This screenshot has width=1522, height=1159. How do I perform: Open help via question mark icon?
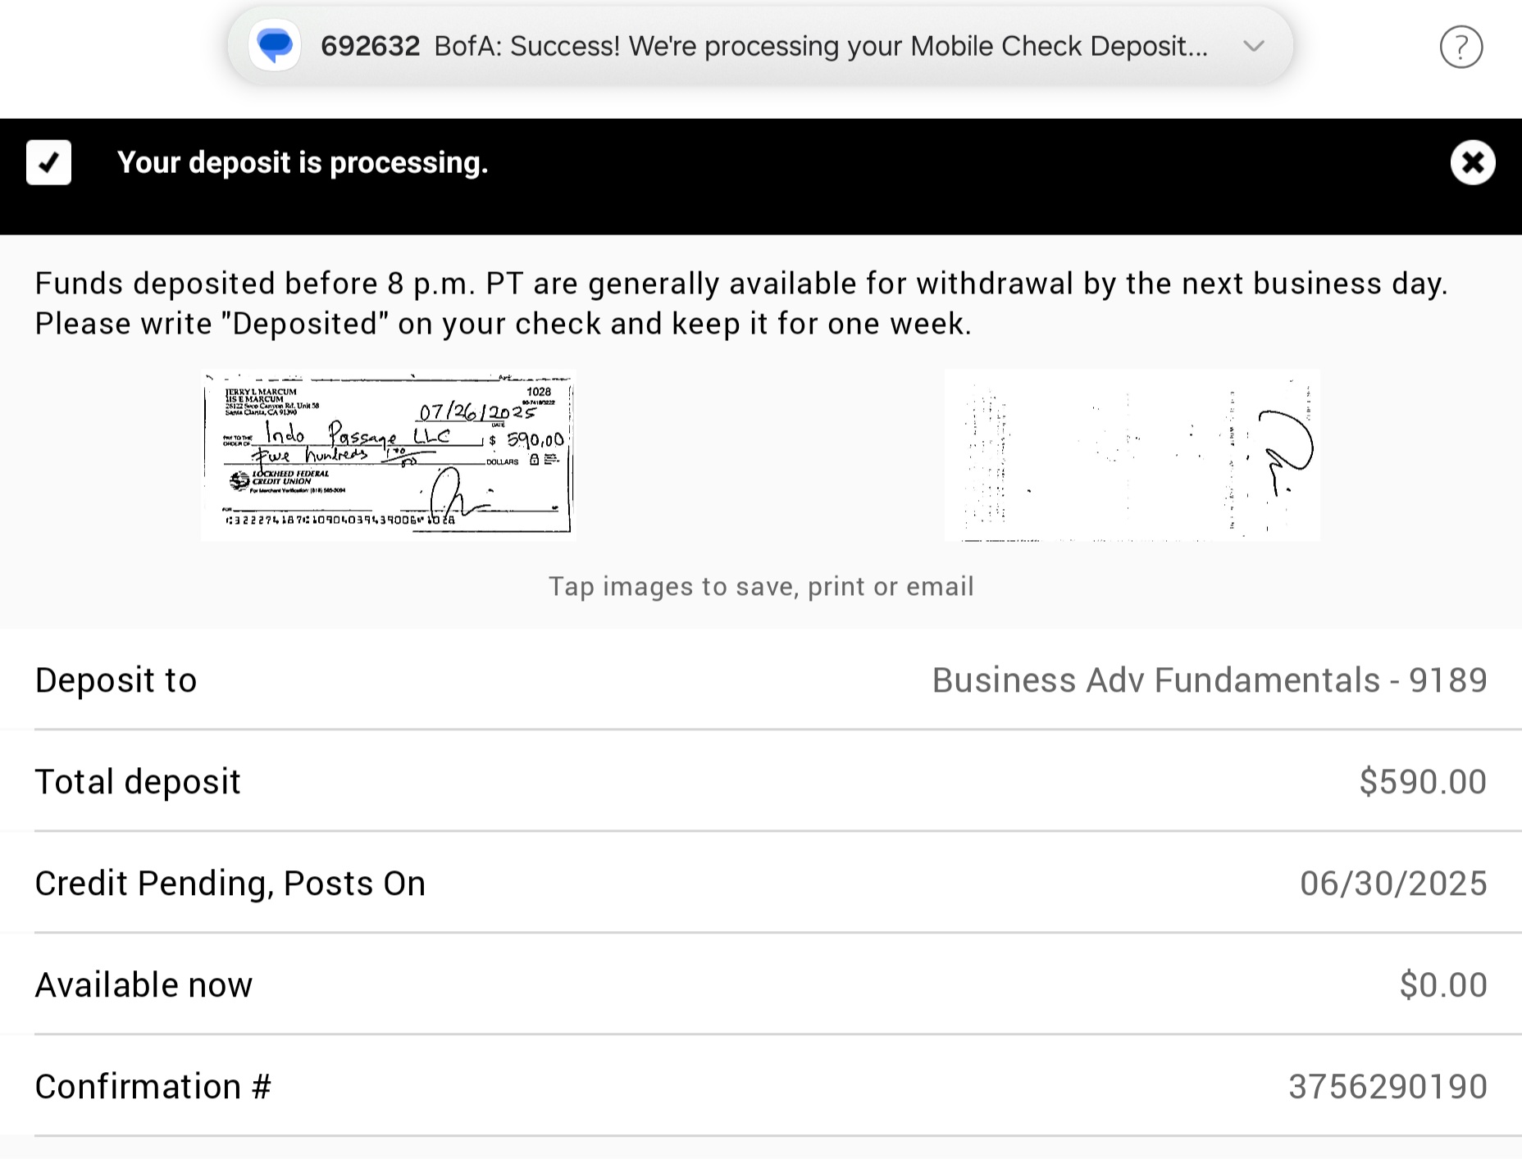[1460, 48]
